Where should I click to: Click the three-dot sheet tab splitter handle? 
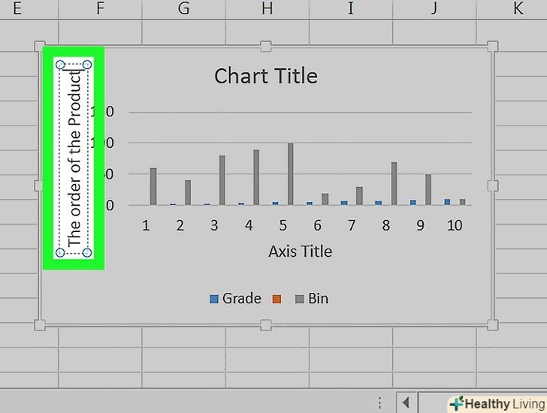pyautogui.click(x=380, y=402)
